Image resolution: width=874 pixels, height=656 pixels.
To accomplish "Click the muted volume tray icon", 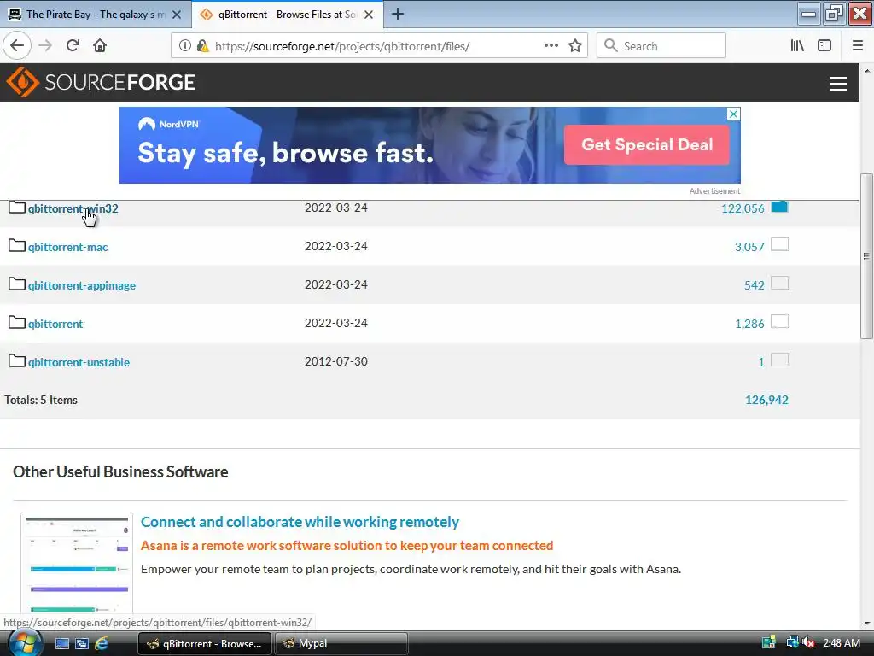I will click(809, 642).
